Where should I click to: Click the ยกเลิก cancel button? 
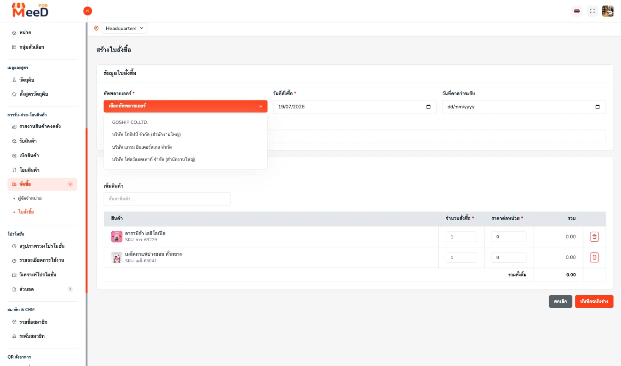(x=560, y=301)
